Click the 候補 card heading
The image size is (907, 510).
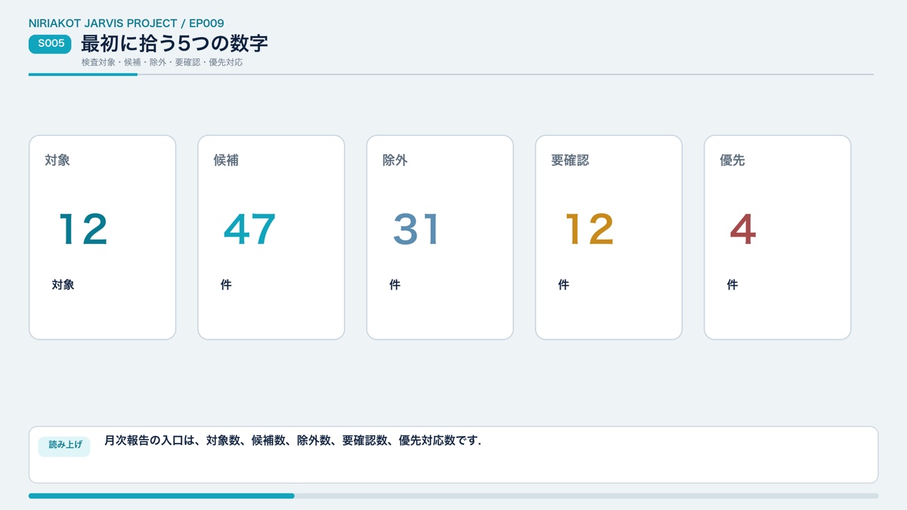click(226, 160)
